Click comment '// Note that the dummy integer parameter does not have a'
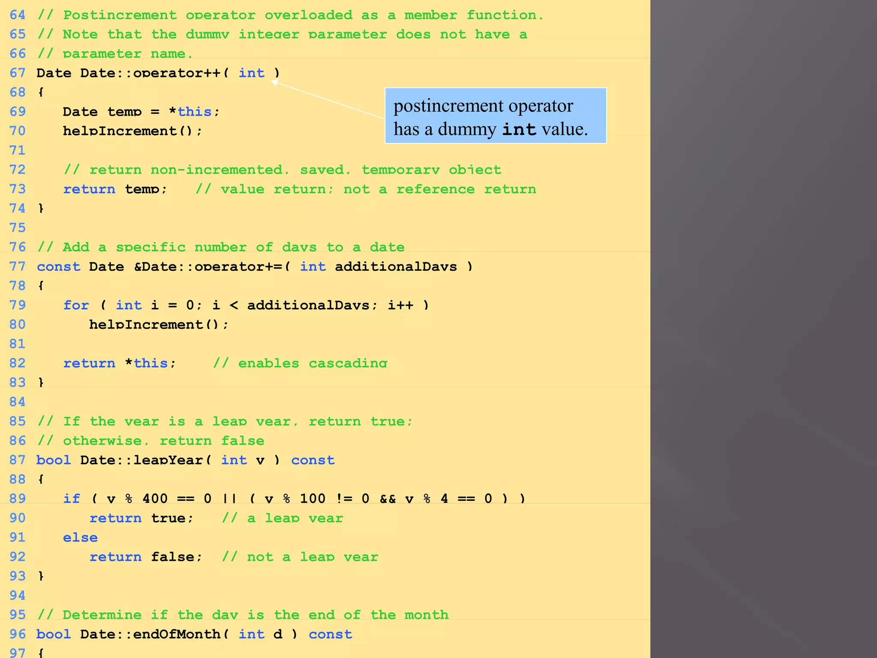877x658 pixels. 282,34
